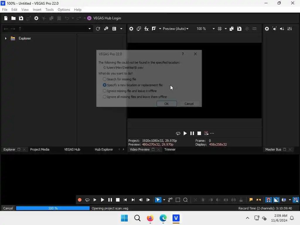This screenshot has width=300, height=225.
Task: Close the VEGAS Pro 22.0 dialog
Action: 195,54
